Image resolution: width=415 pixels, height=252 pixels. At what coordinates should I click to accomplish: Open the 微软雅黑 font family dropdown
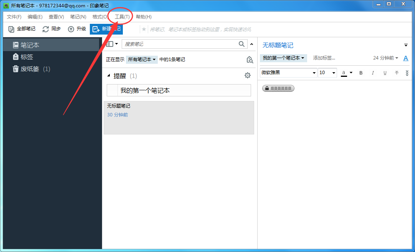click(288, 73)
